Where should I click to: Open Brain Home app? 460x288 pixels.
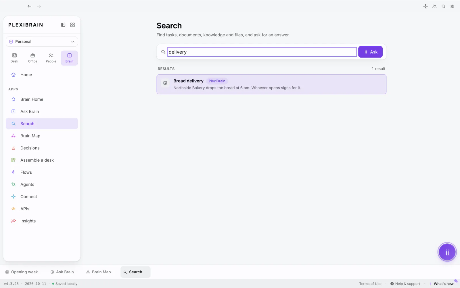tap(42, 99)
